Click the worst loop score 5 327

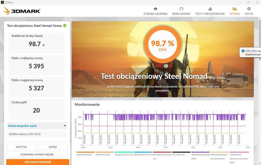coord(37,88)
